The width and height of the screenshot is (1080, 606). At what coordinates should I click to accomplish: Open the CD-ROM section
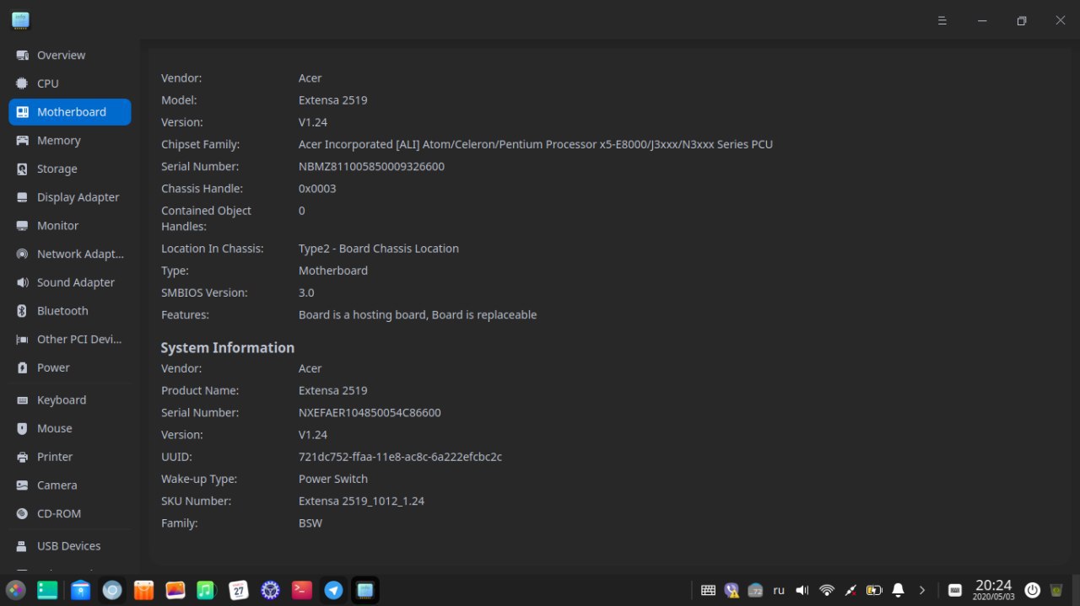pyautogui.click(x=70, y=513)
